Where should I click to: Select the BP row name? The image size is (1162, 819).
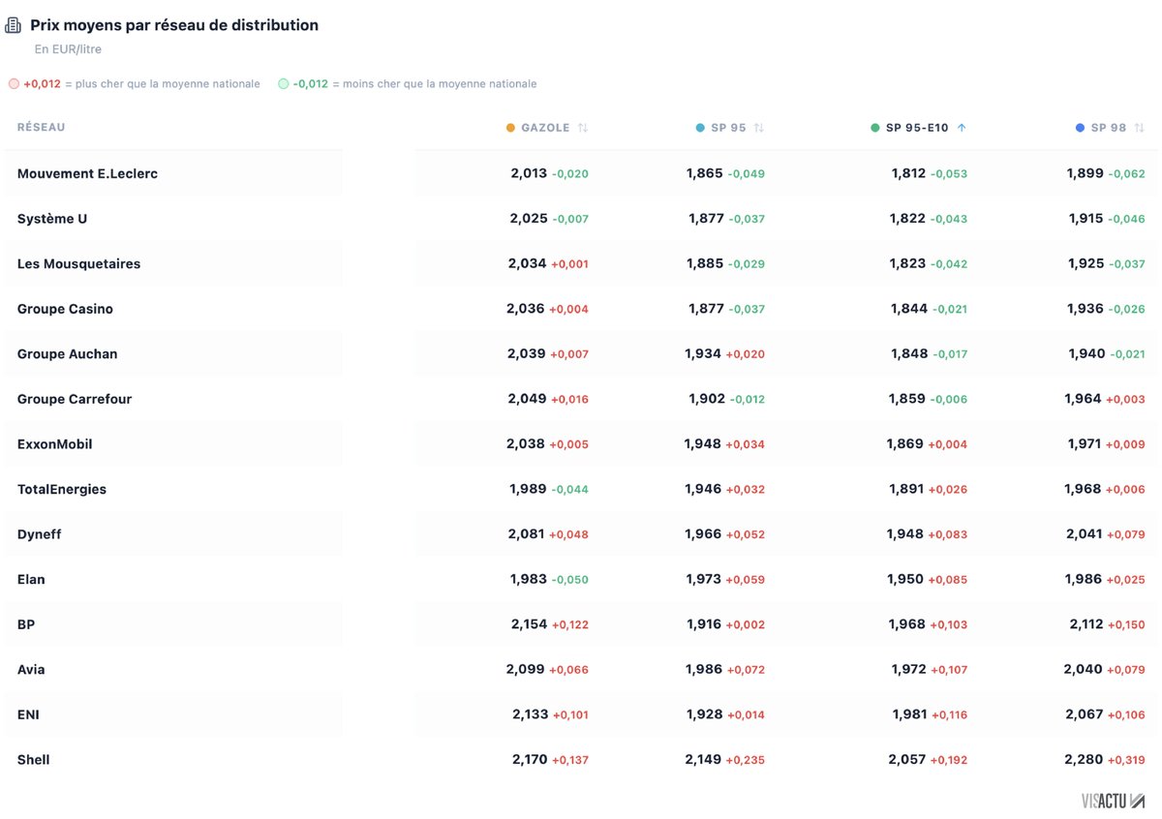[26, 624]
